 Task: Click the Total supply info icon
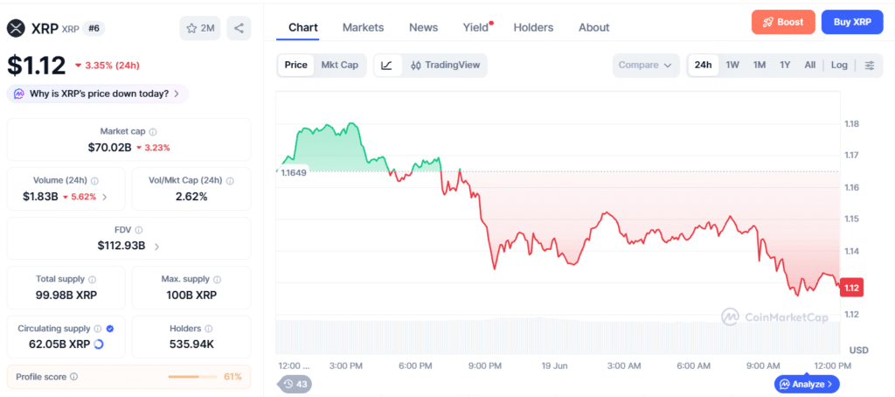(93, 279)
